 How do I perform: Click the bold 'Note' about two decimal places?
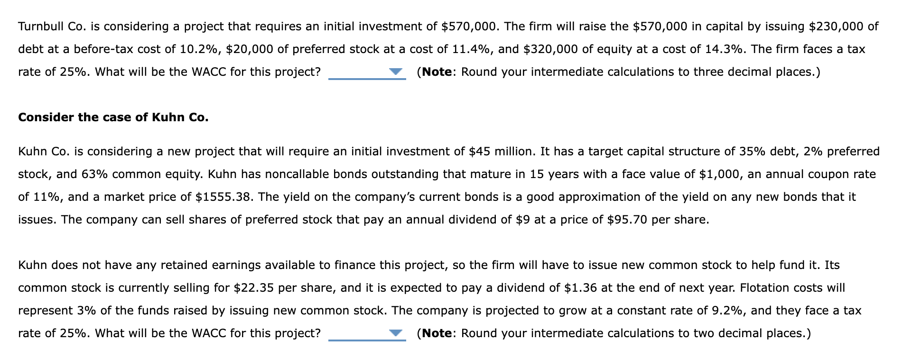point(437,333)
